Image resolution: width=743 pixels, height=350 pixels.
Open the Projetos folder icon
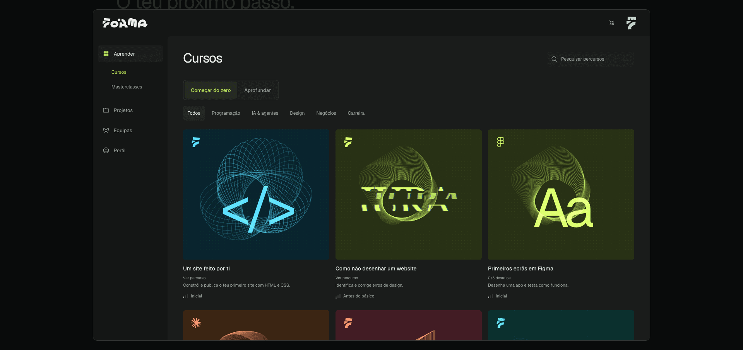[x=106, y=110]
